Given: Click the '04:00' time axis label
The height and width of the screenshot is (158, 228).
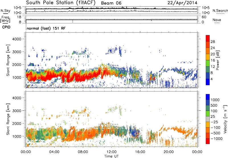Looking at the screenshot, I should 54,152.
